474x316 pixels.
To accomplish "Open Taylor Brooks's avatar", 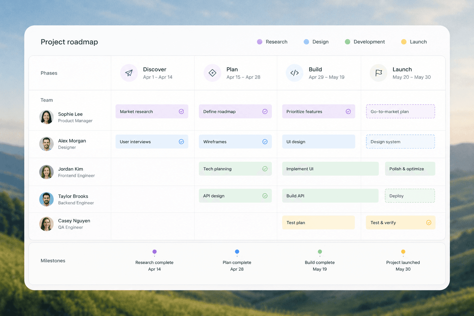I will point(46,199).
